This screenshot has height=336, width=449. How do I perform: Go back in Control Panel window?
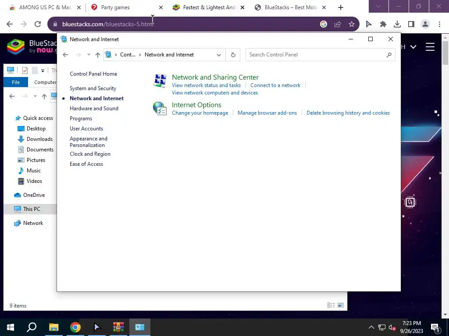tap(65, 55)
